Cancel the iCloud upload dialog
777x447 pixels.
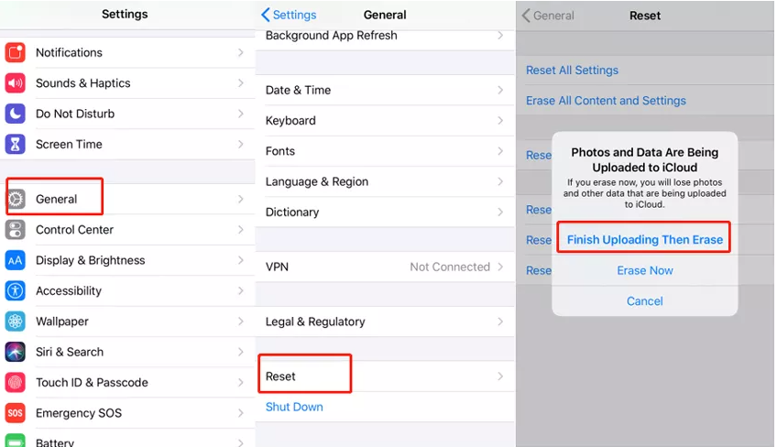[x=645, y=301]
